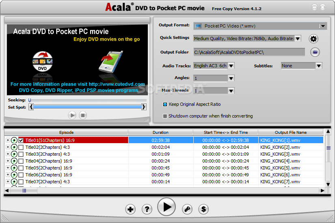This screenshot has width=335, height=223.
Task: Click the disc icon of Title03
Action: (x=14, y=154)
